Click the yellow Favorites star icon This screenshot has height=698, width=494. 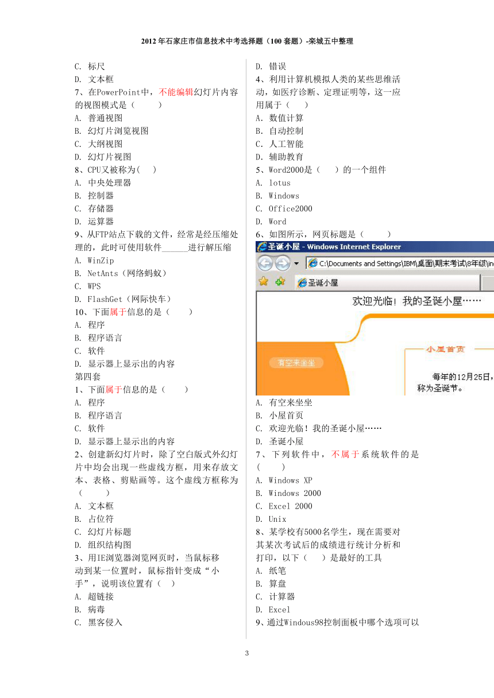[264, 281]
